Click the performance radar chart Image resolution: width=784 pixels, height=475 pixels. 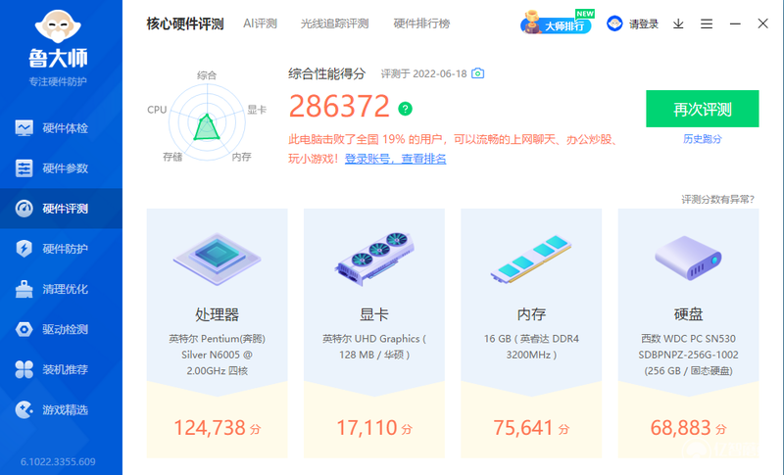tap(207, 121)
